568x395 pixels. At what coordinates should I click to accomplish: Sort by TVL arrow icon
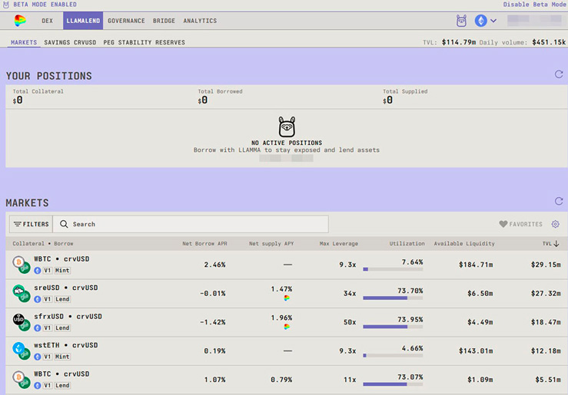(556, 244)
